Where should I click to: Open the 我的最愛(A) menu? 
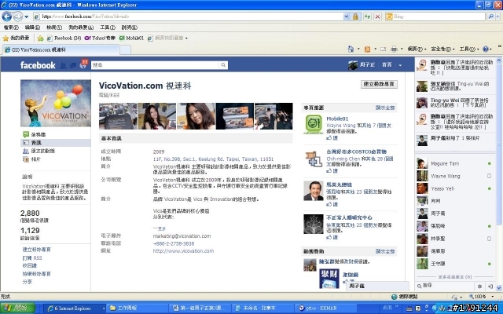[x=81, y=27]
